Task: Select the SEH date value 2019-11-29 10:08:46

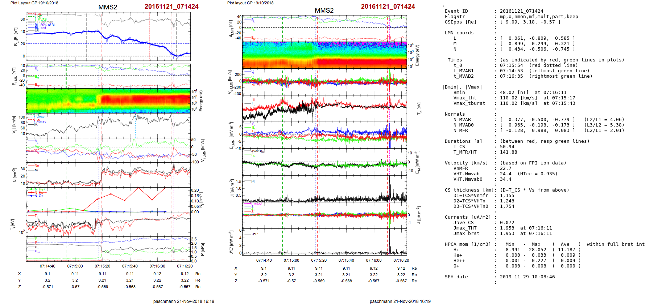Action: [x=527, y=277]
